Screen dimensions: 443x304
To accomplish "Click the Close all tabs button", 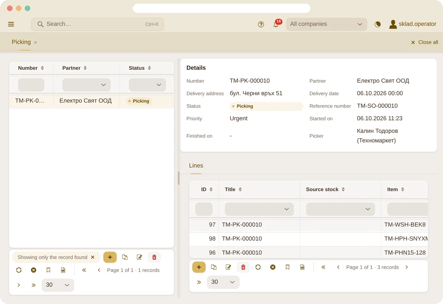I will [x=425, y=42].
